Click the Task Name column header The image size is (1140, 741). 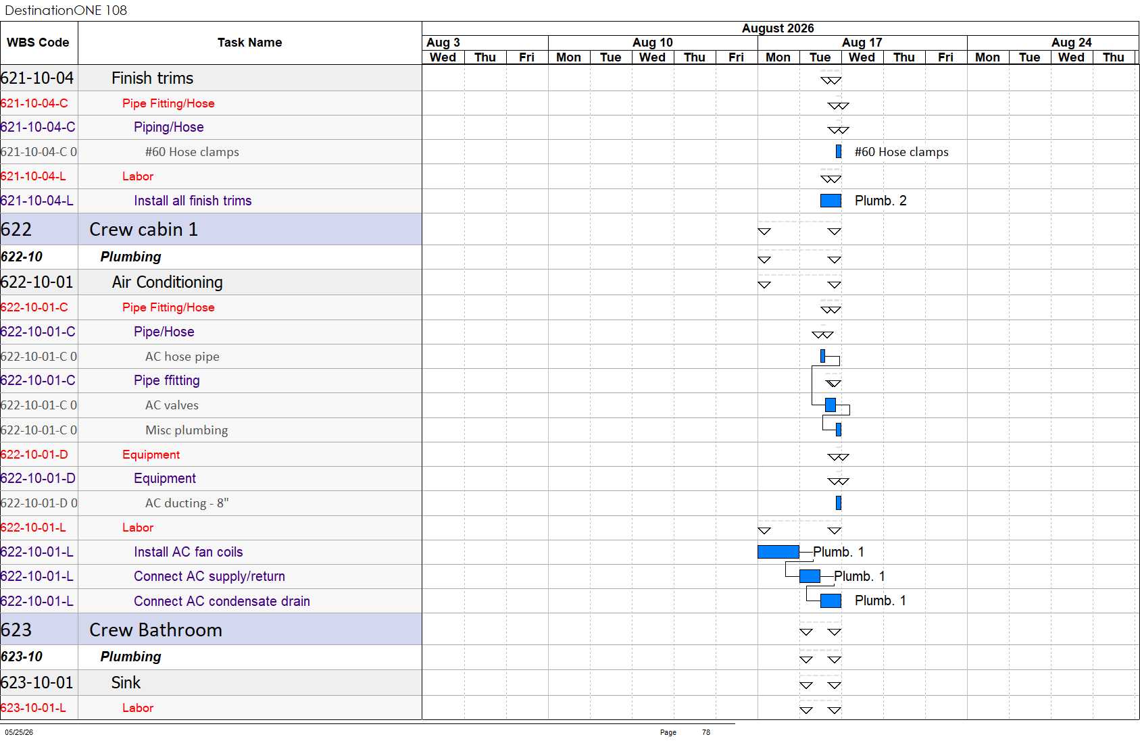(250, 43)
